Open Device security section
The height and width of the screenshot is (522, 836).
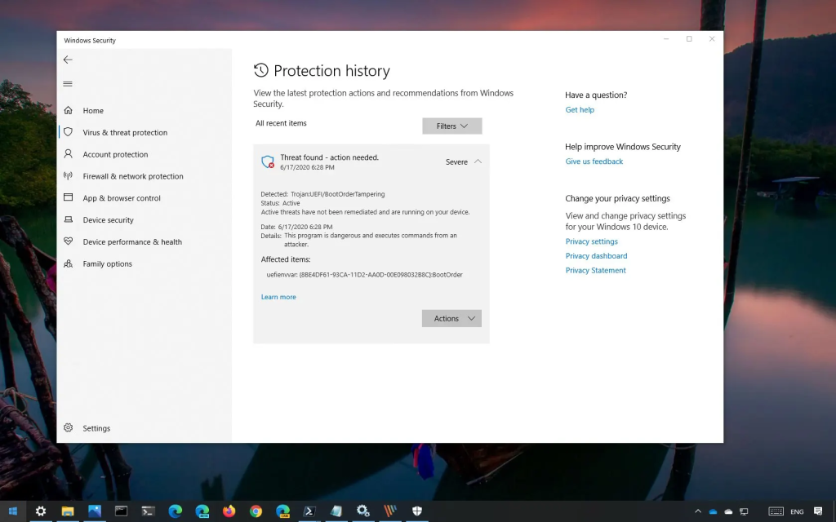(108, 219)
